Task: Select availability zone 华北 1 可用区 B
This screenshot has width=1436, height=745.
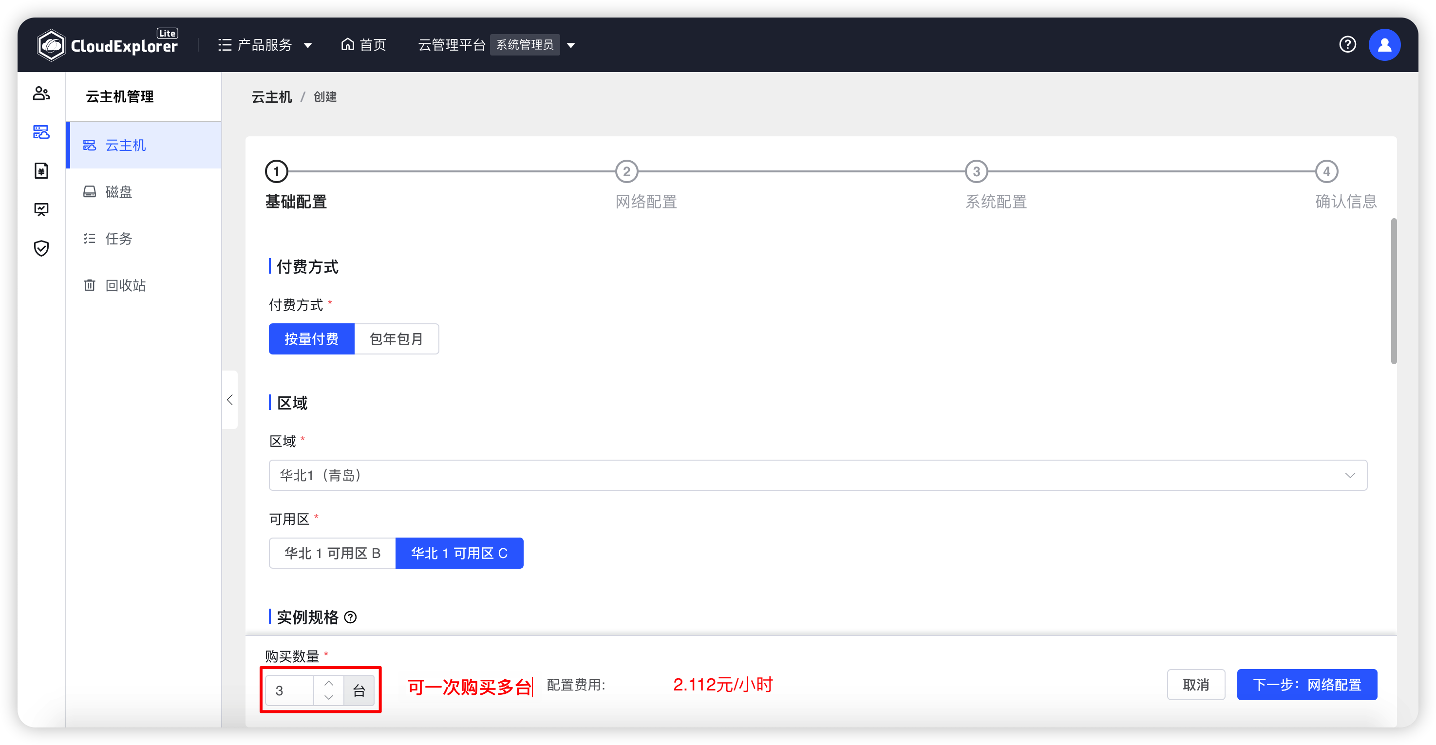Action: pos(332,553)
